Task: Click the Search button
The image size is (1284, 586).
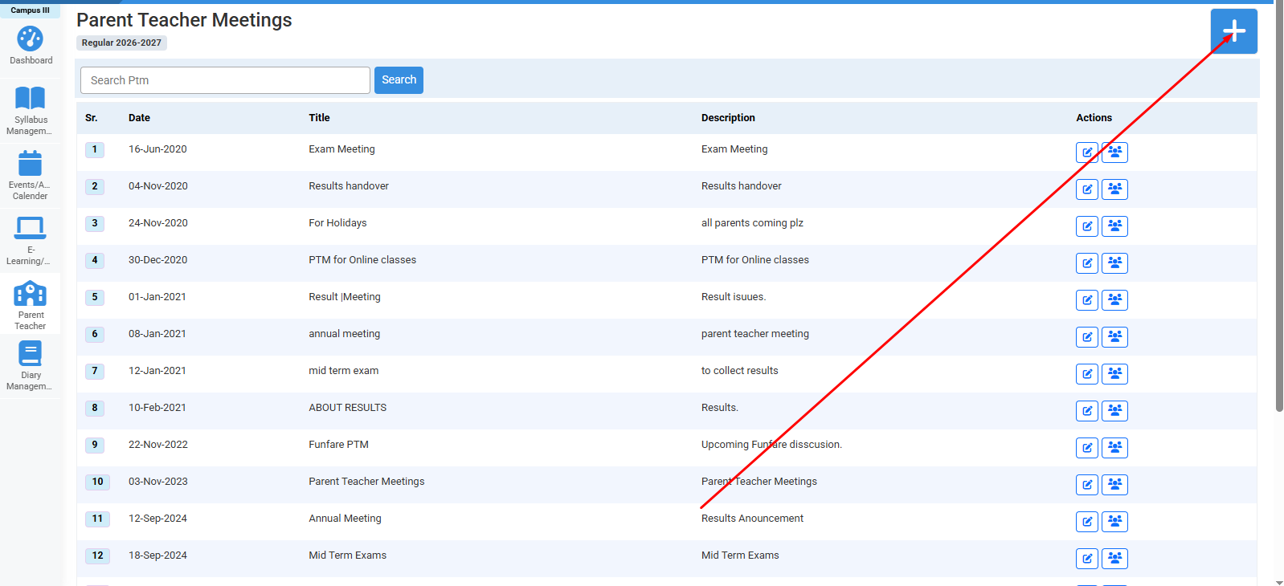Action: [x=399, y=80]
